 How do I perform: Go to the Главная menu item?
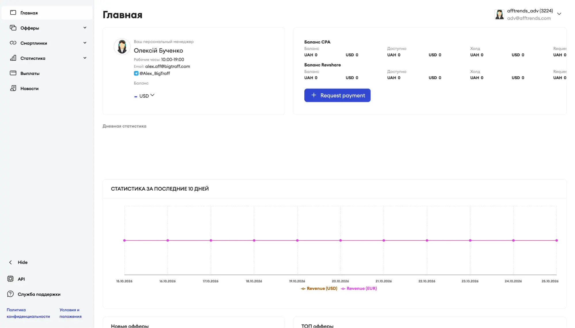[47, 13]
